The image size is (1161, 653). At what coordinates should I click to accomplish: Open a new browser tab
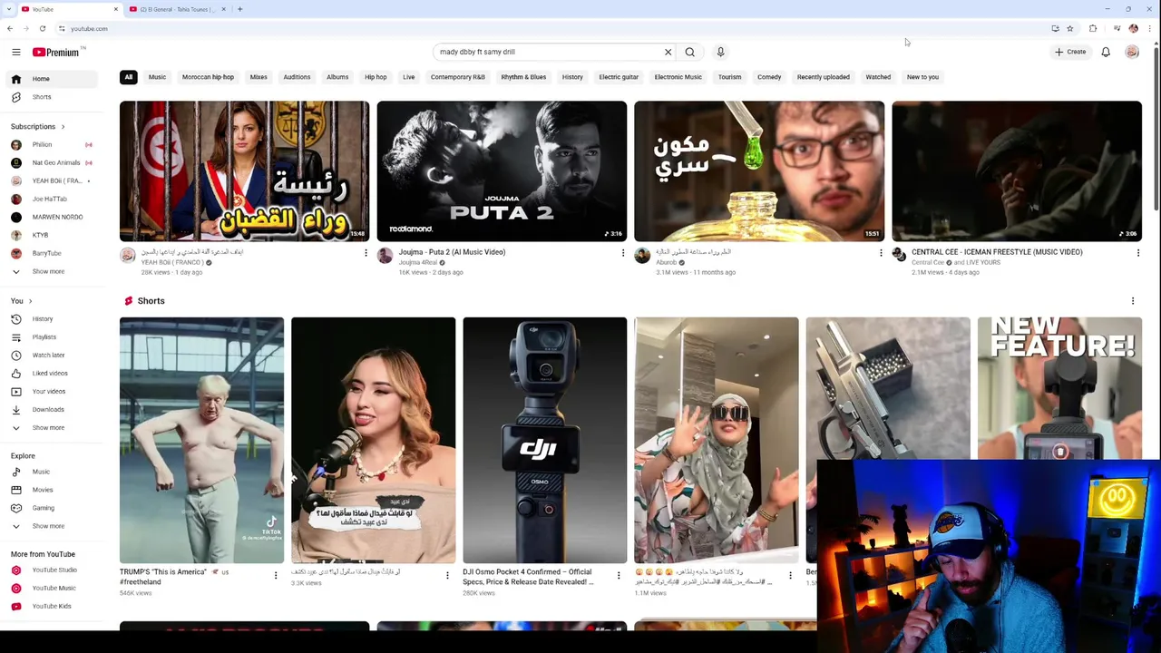239,9
